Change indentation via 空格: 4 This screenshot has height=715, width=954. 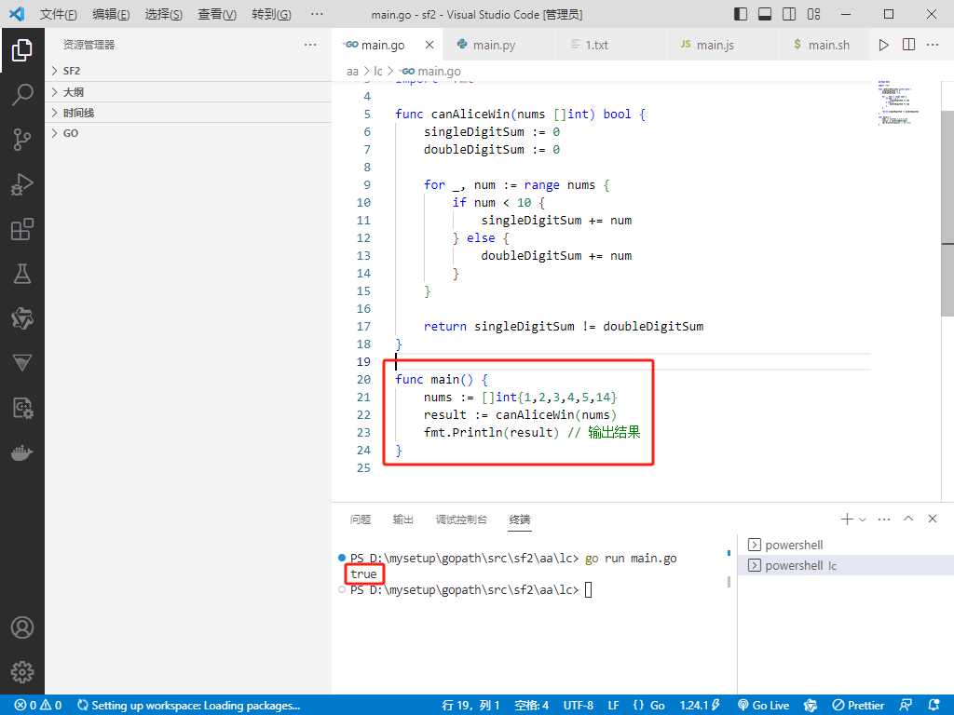531,706
